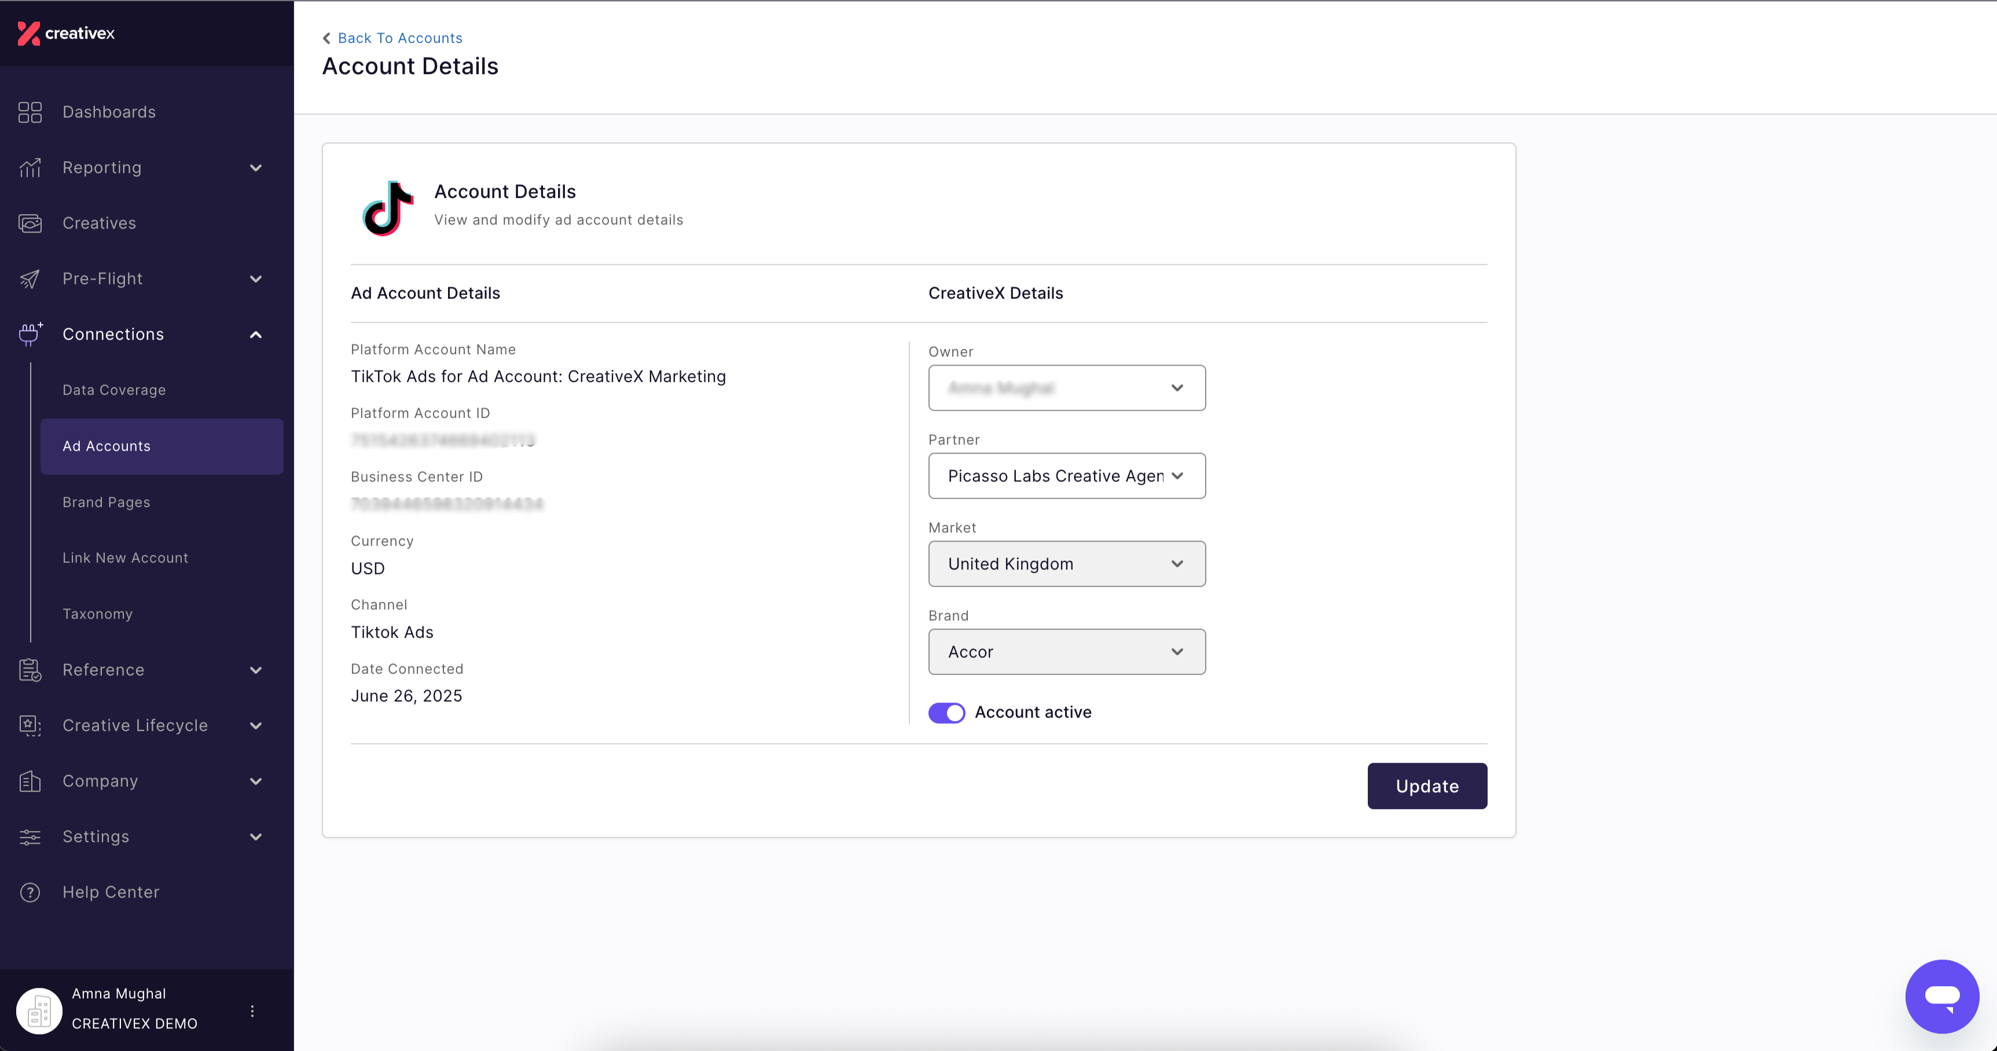Click CREATIVEX DEMO label
Viewport: 1997px width, 1051px height.
coord(135,1024)
